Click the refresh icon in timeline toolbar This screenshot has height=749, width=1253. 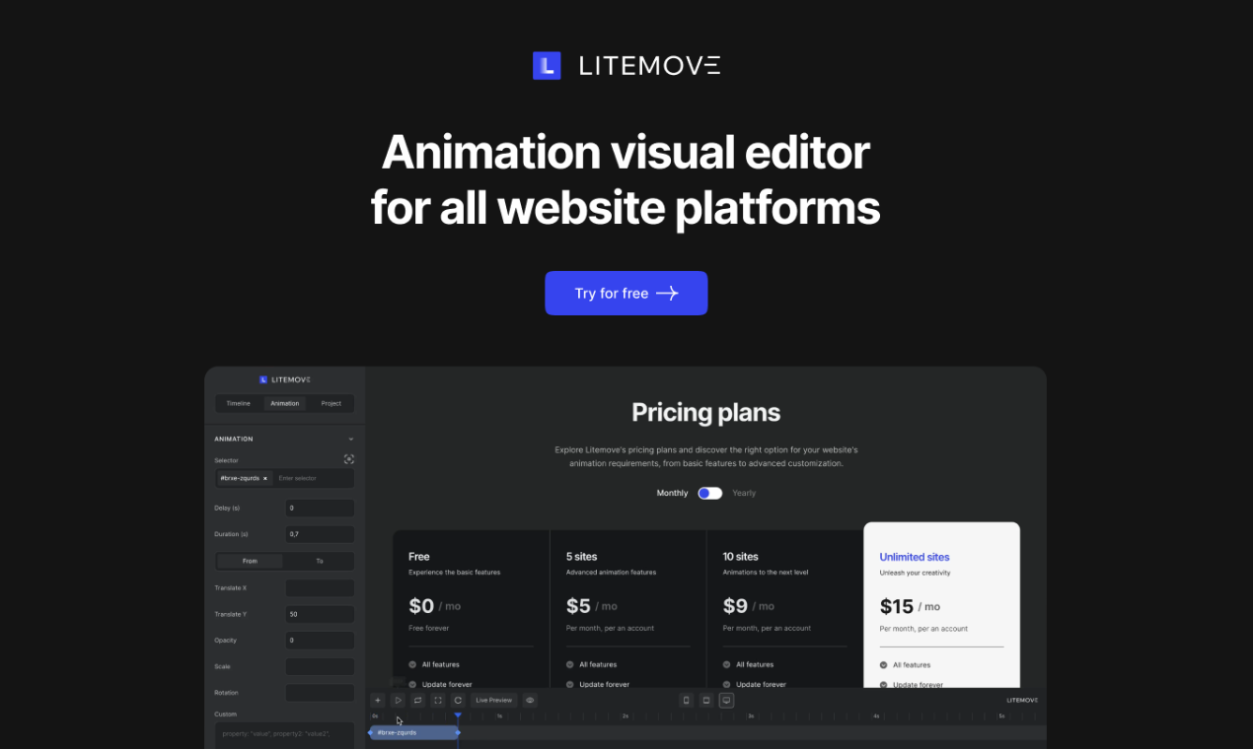[458, 700]
